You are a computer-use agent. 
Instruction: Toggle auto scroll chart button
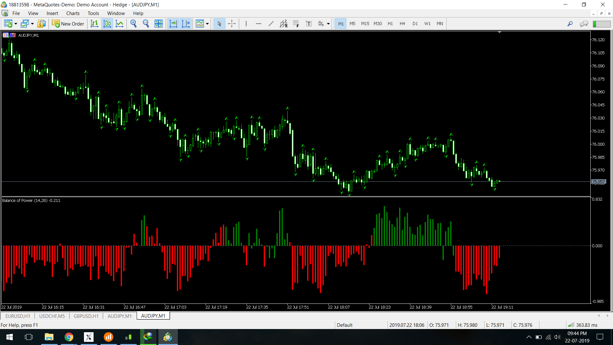click(173, 24)
